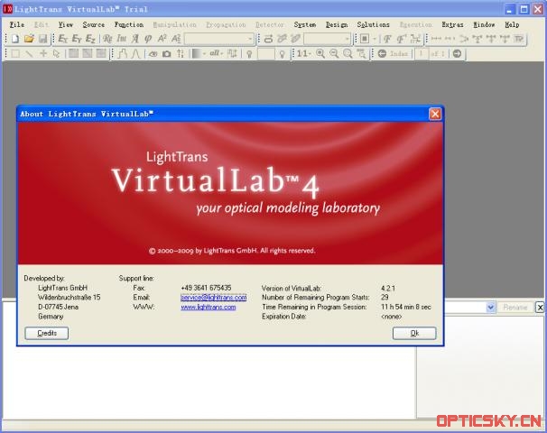
Task: Show phase with the φ icon
Action: tap(148, 39)
